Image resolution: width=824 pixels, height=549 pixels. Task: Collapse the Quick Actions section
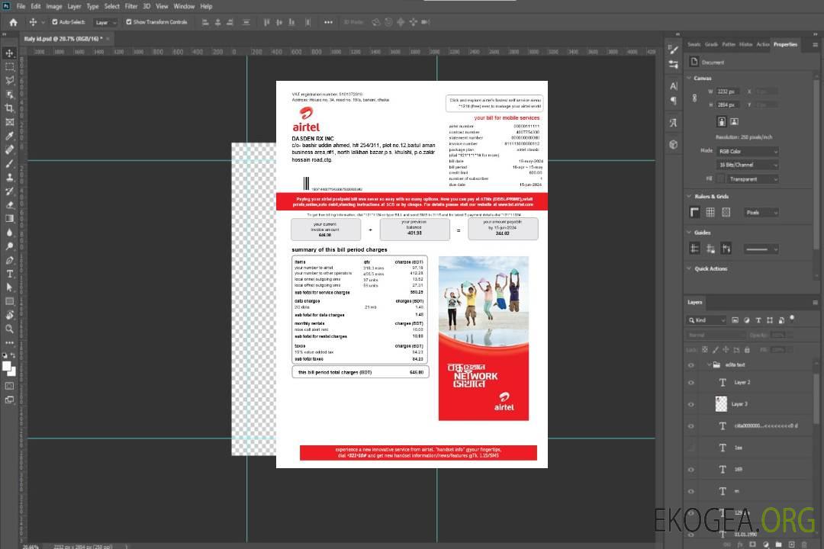coord(690,268)
